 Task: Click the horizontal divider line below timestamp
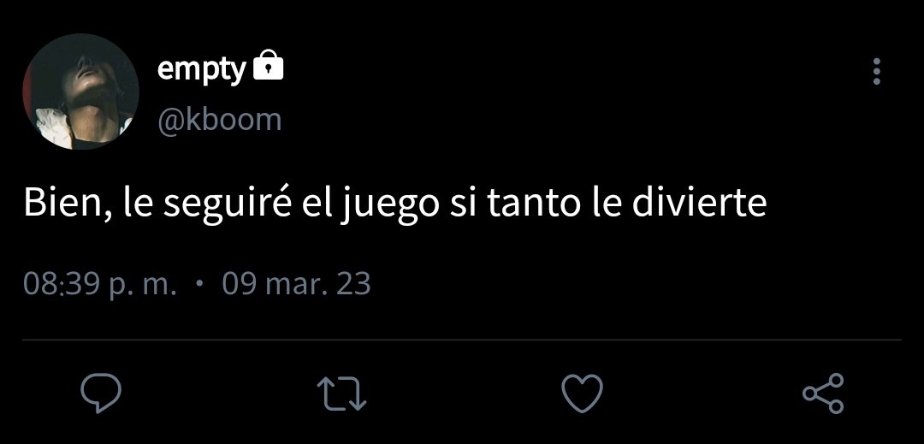click(462, 340)
